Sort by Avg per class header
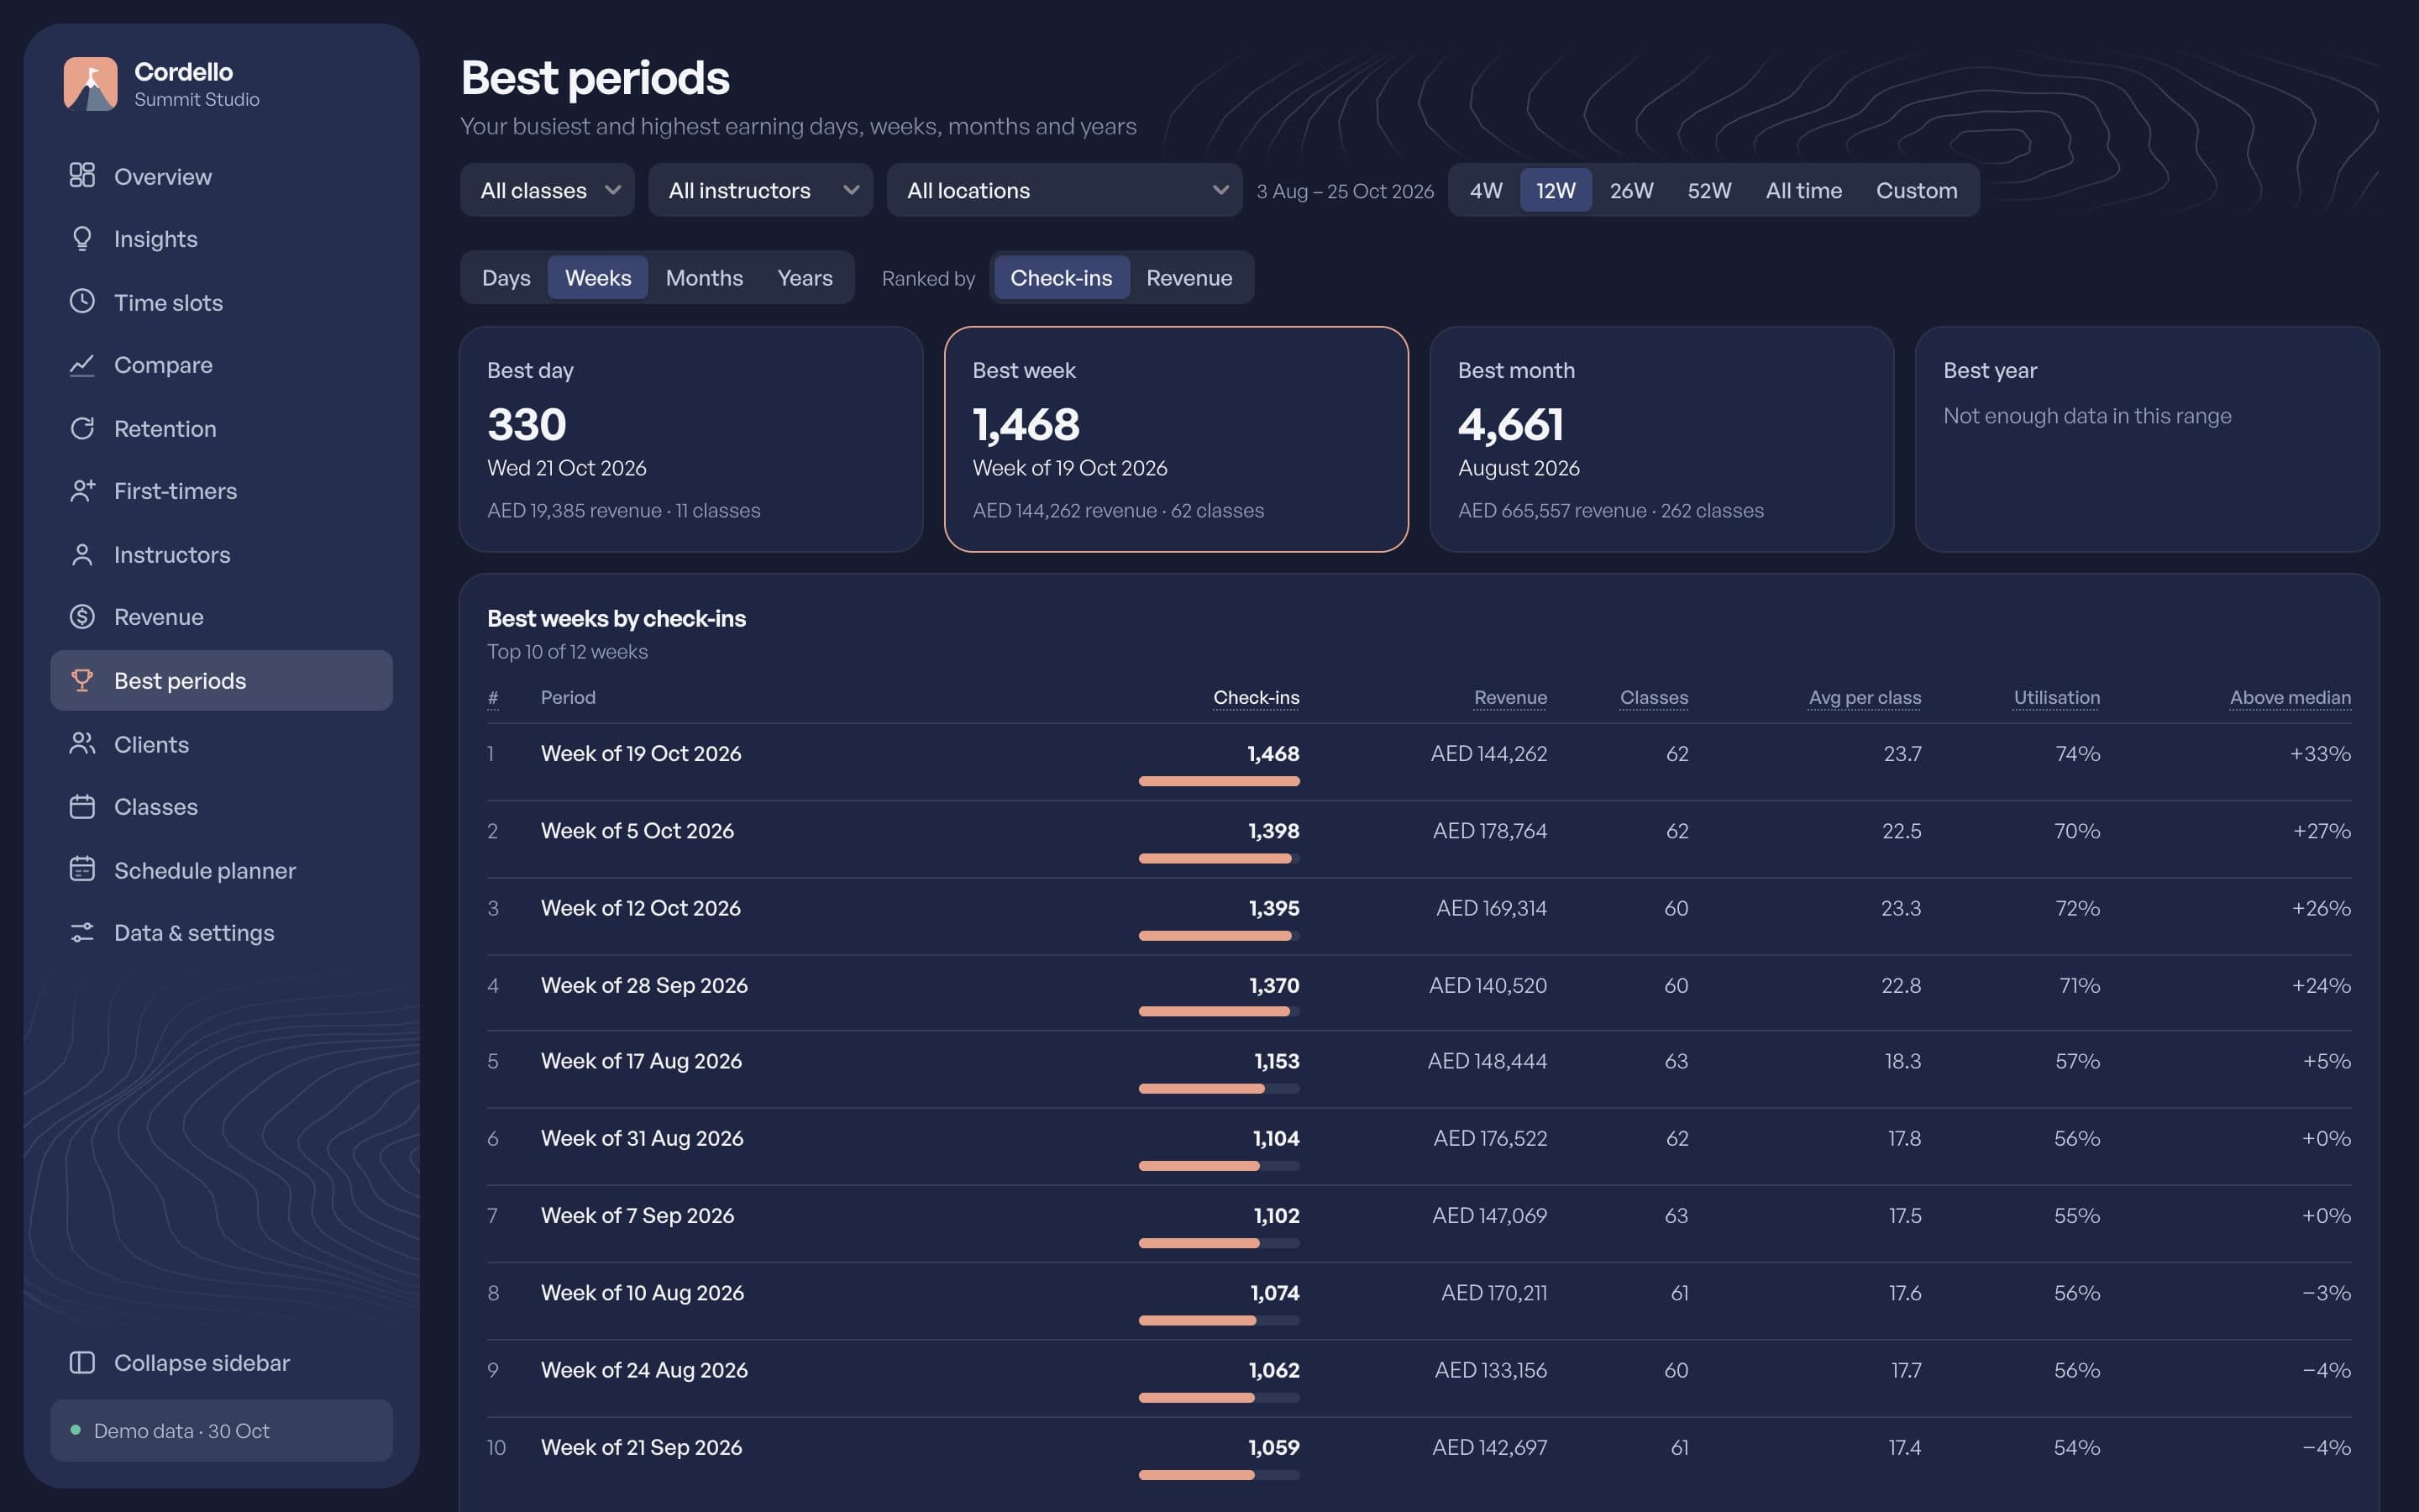The width and height of the screenshot is (2419, 1512). coord(1865,697)
